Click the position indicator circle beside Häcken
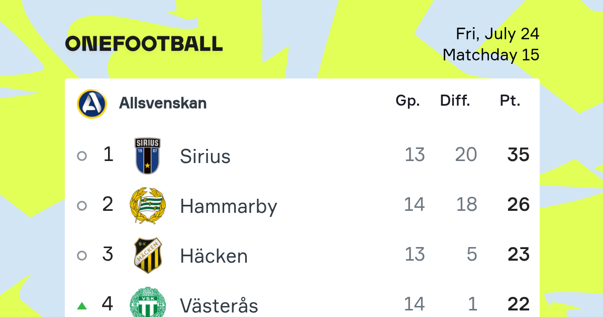Screen dimensions: 603x317 pyautogui.click(x=82, y=256)
